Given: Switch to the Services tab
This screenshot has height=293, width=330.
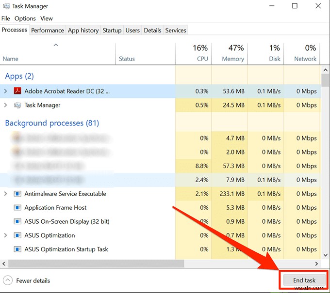Looking at the screenshot, I should 176,30.
